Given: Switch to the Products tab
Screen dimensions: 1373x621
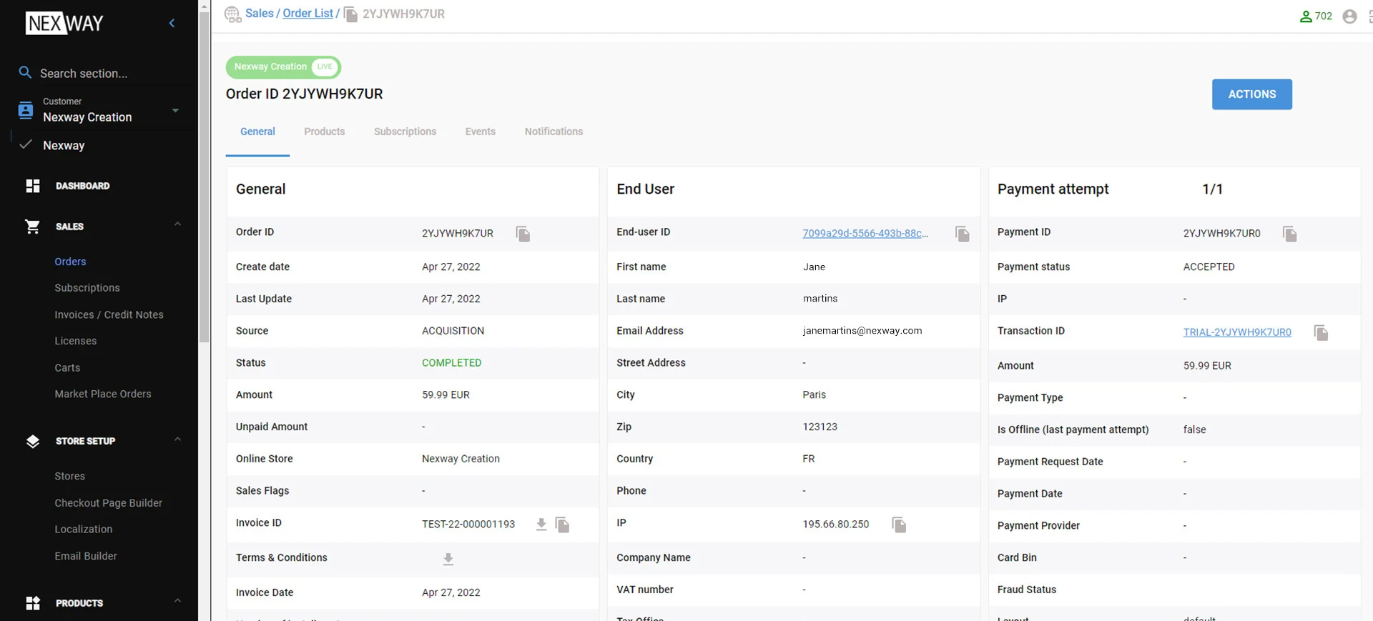Looking at the screenshot, I should click(324, 131).
